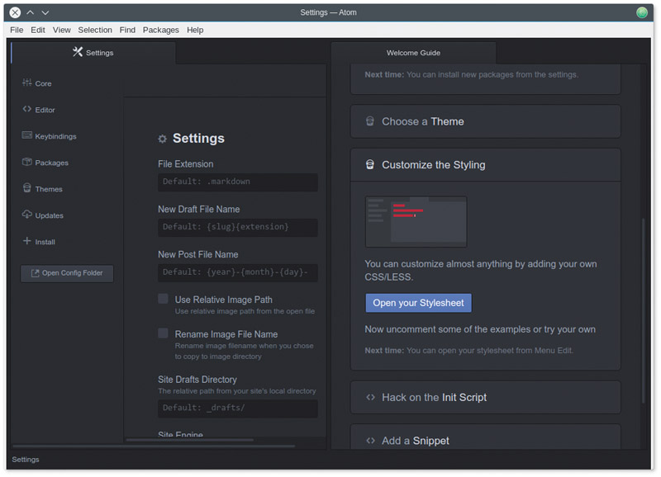
Task: Click the Editor code brackets icon
Action: pos(27,109)
